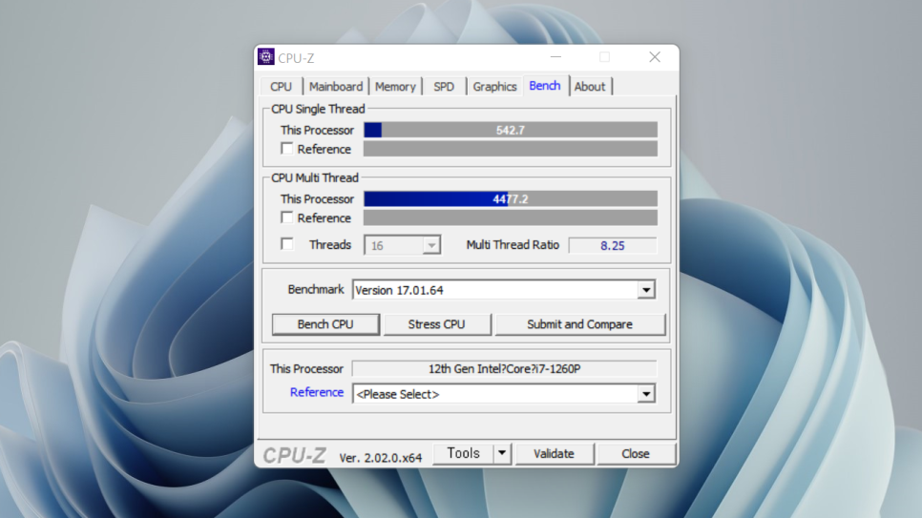
Task: Switch to the CPU tab
Action: coord(281,87)
